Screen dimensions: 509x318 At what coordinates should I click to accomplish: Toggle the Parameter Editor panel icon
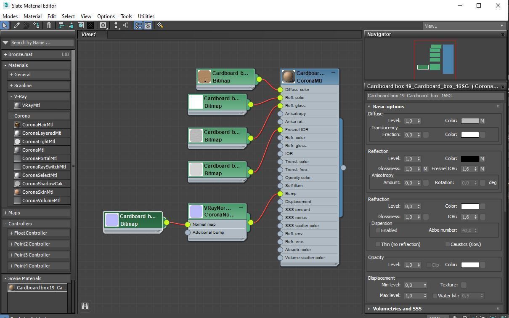(x=148, y=26)
